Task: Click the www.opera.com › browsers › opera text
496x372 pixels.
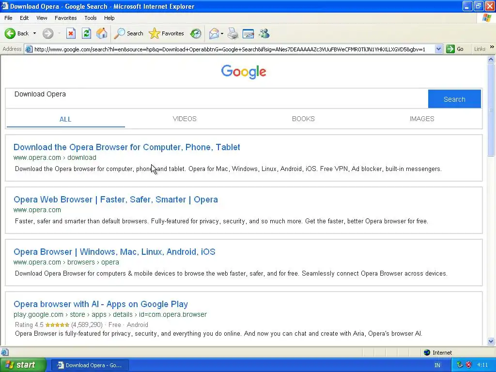Action: click(66, 262)
